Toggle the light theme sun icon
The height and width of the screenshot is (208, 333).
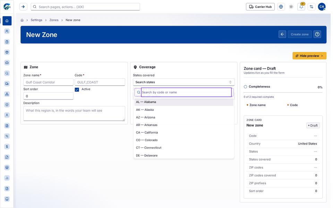[x=291, y=7]
